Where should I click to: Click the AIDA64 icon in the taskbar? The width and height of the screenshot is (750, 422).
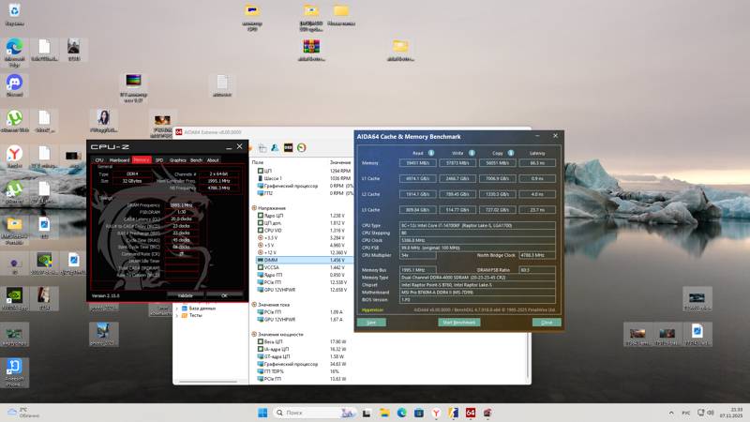click(x=471, y=413)
